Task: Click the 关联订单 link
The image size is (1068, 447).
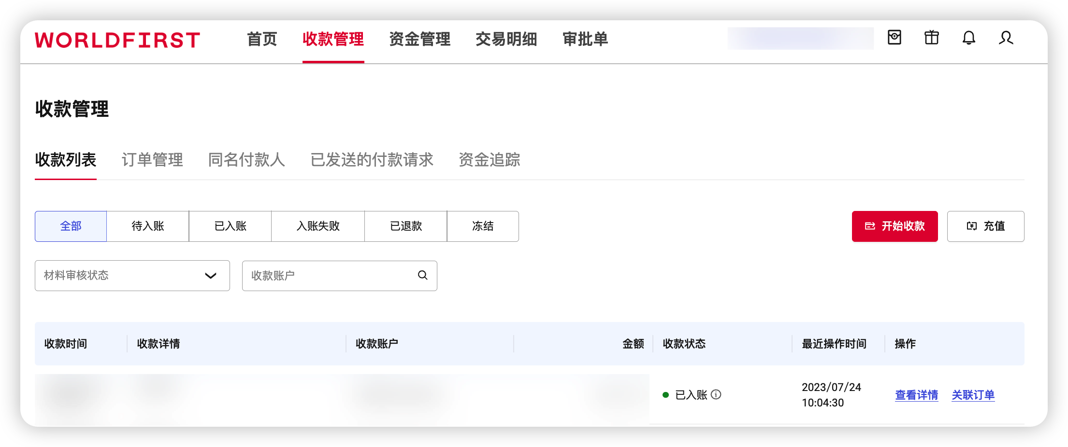Action: point(973,395)
